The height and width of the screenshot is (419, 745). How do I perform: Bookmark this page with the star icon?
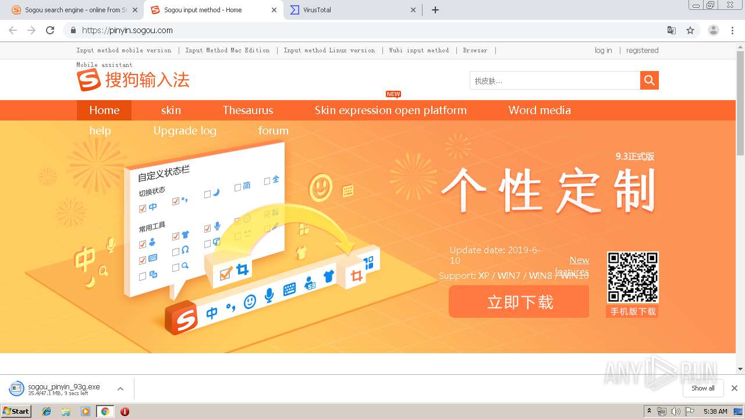(x=690, y=30)
